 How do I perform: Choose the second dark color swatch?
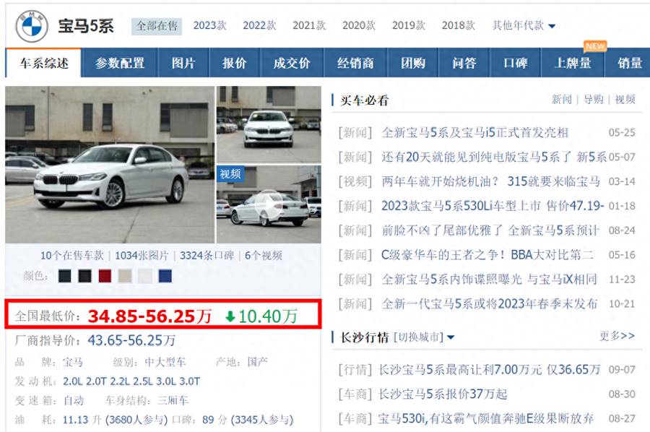click(x=84, y=276)
